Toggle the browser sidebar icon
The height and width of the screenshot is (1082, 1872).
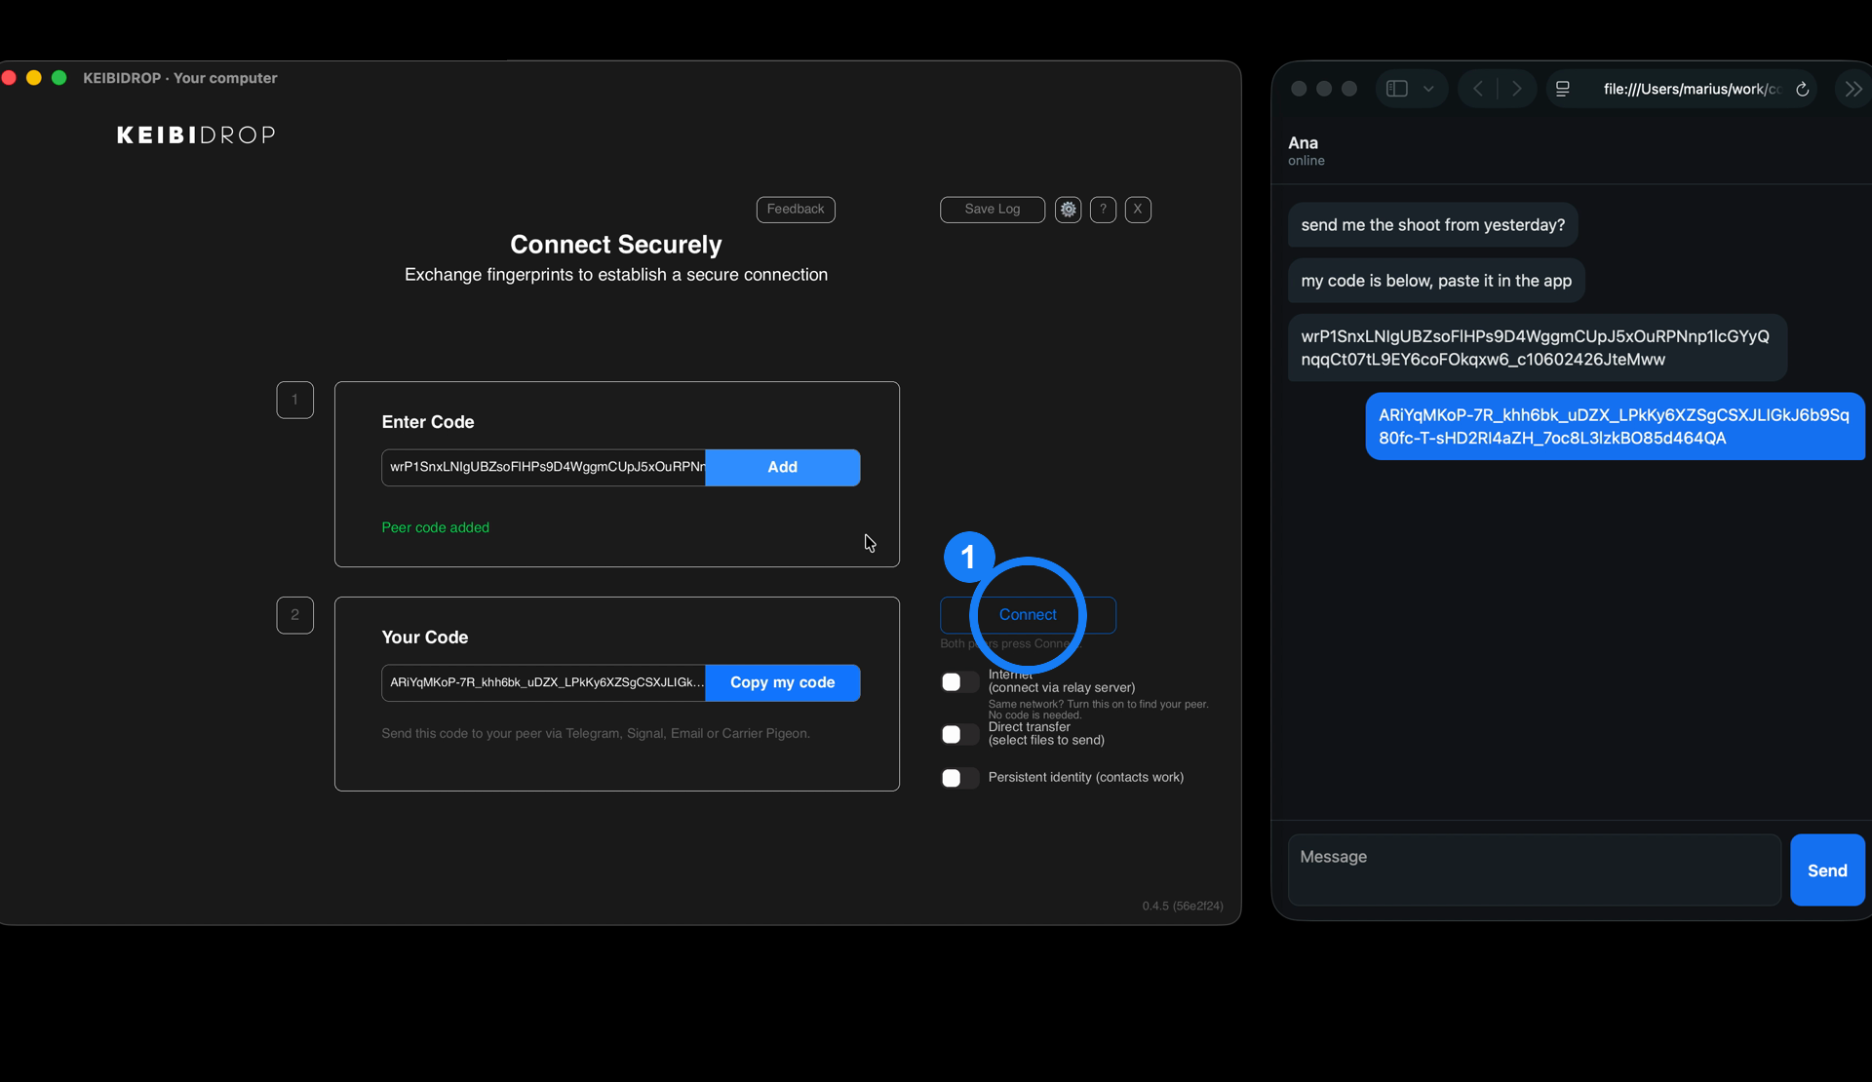1397,89
